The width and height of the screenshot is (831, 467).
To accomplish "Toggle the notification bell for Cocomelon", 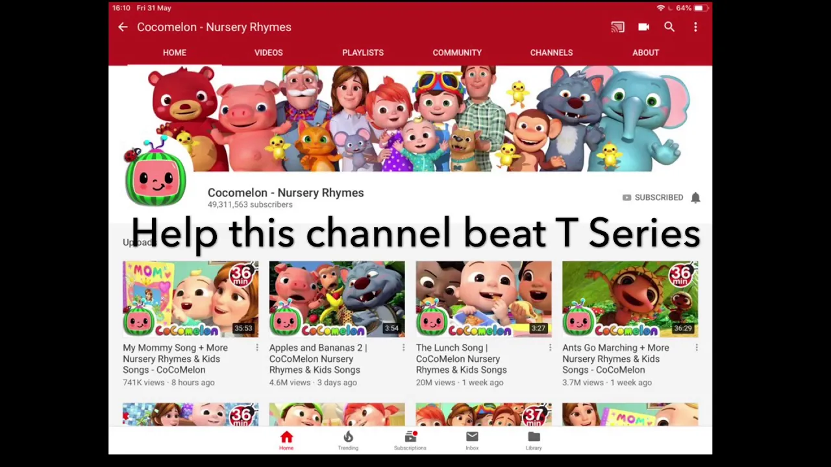I will coord(695,197).
